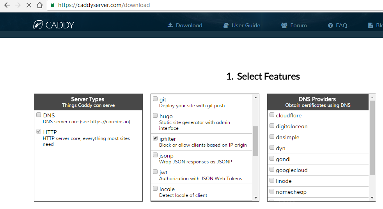The image size is (383, 209).
Task: Click the address bar URL
Action: click(x=104, y=5)
